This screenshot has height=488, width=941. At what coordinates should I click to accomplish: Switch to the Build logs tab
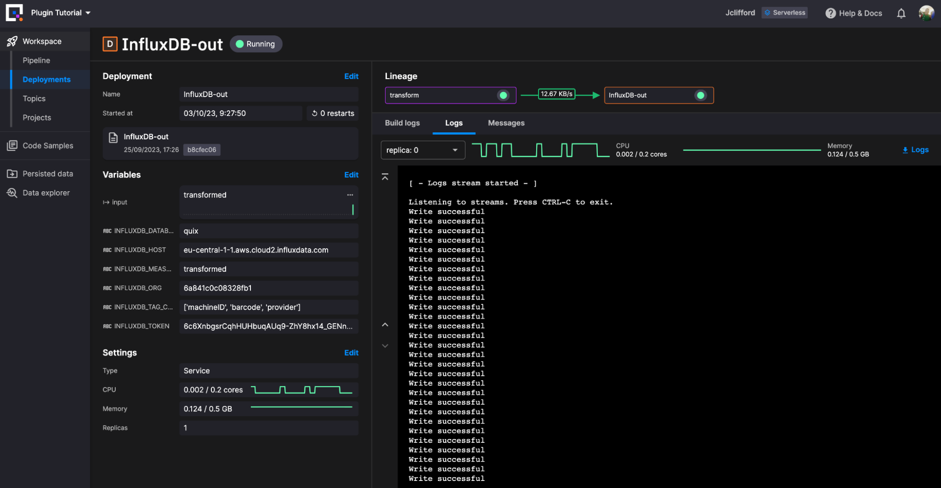(x=402, y=123)
